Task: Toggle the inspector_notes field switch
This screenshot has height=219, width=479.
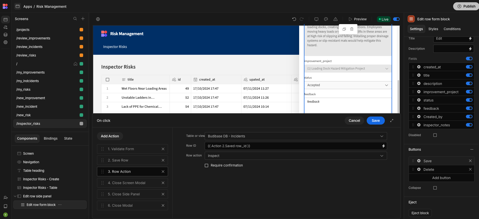Action: click(469, 125)
